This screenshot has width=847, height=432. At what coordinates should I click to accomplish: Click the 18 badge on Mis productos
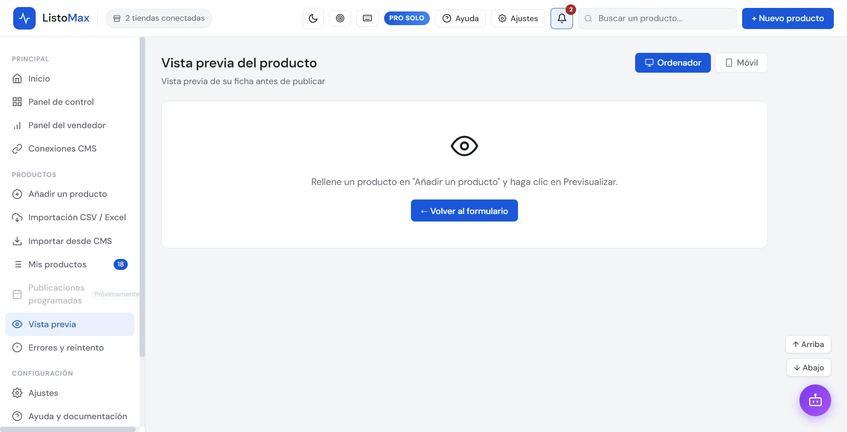(121, 264)
